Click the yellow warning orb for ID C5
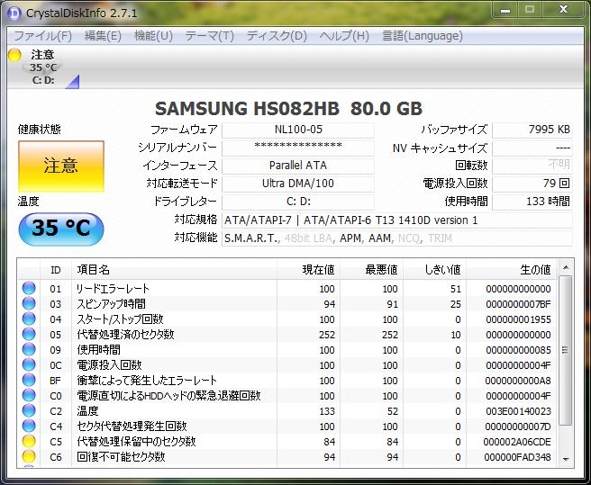591x485 pixels. 29,441
